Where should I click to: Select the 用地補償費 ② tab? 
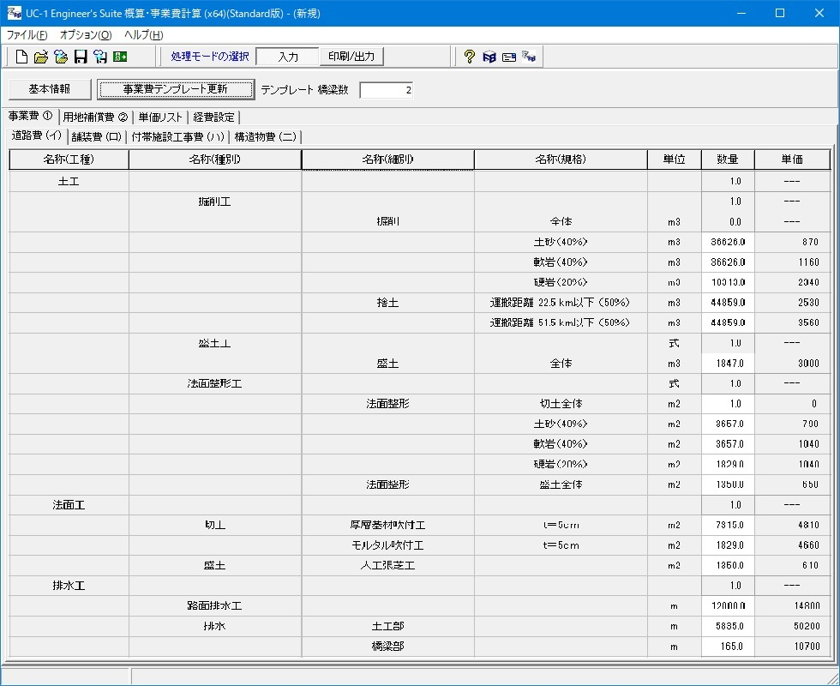pos(95,117)
